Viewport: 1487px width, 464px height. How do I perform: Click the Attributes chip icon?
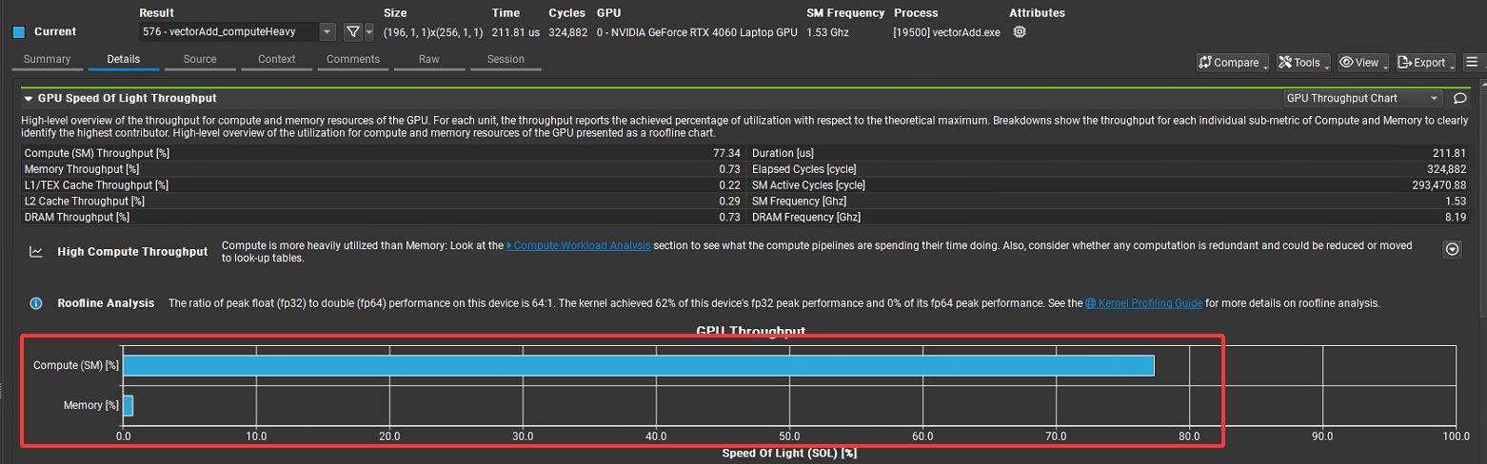point(1020,32)
